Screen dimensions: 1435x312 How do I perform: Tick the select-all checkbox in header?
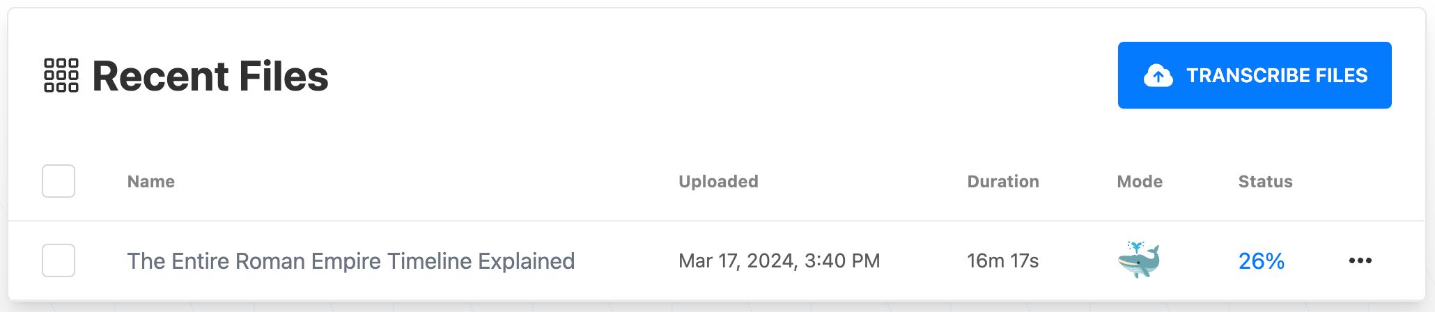(59, 181)
